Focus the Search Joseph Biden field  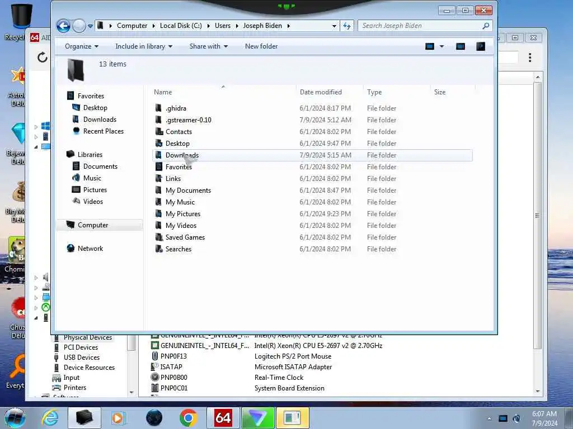tap(425, 26)
